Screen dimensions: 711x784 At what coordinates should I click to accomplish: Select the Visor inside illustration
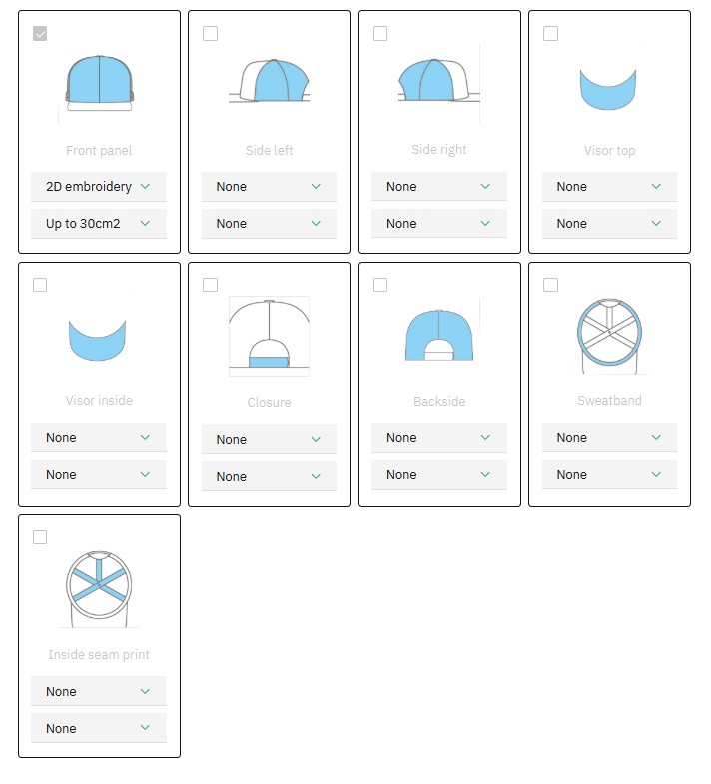[x=98, y=340]
